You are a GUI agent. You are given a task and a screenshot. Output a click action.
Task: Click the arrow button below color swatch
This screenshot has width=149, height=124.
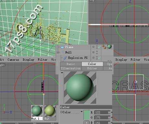pyautogui.click(x=86, y=122)
